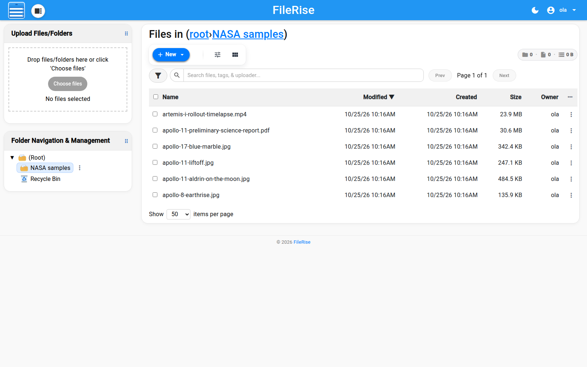Click Upload Files/Folders panel drag handle
Viewport: 587px width, 367px height.
pos(126,33)
